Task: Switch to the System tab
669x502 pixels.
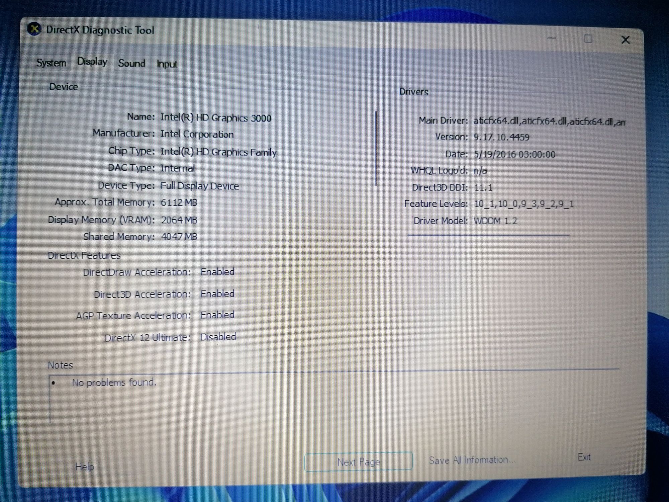Action: coord(51,63)
